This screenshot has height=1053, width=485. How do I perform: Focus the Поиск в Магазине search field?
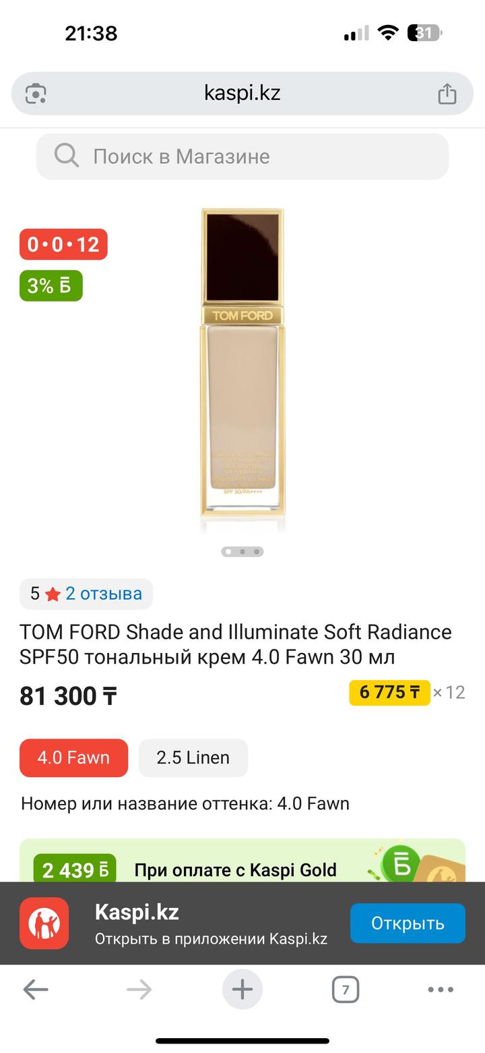point(256,156)
